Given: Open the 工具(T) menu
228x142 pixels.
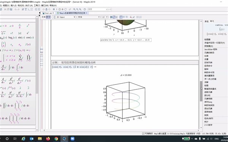Looking at the screenshot, I should [37, 5].
